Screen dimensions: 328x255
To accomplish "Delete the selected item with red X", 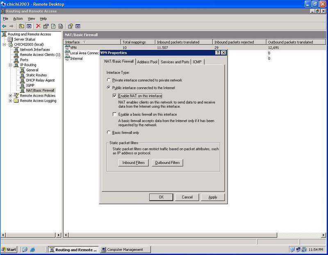I will click(x=38, y=26).
